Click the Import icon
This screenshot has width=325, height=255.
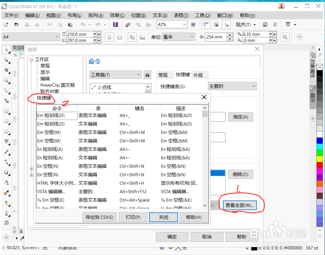[128, 25]
